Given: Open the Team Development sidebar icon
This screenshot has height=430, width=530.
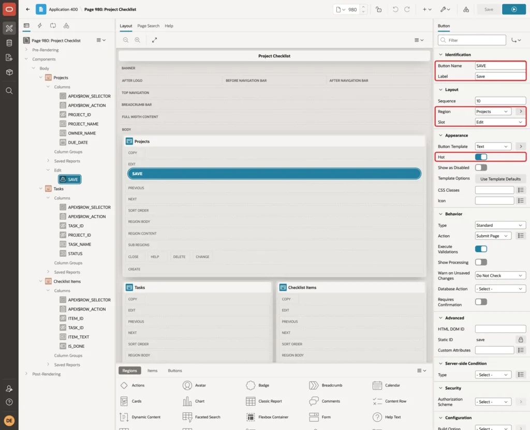Looking at the screenshot, I should point(9,57).
